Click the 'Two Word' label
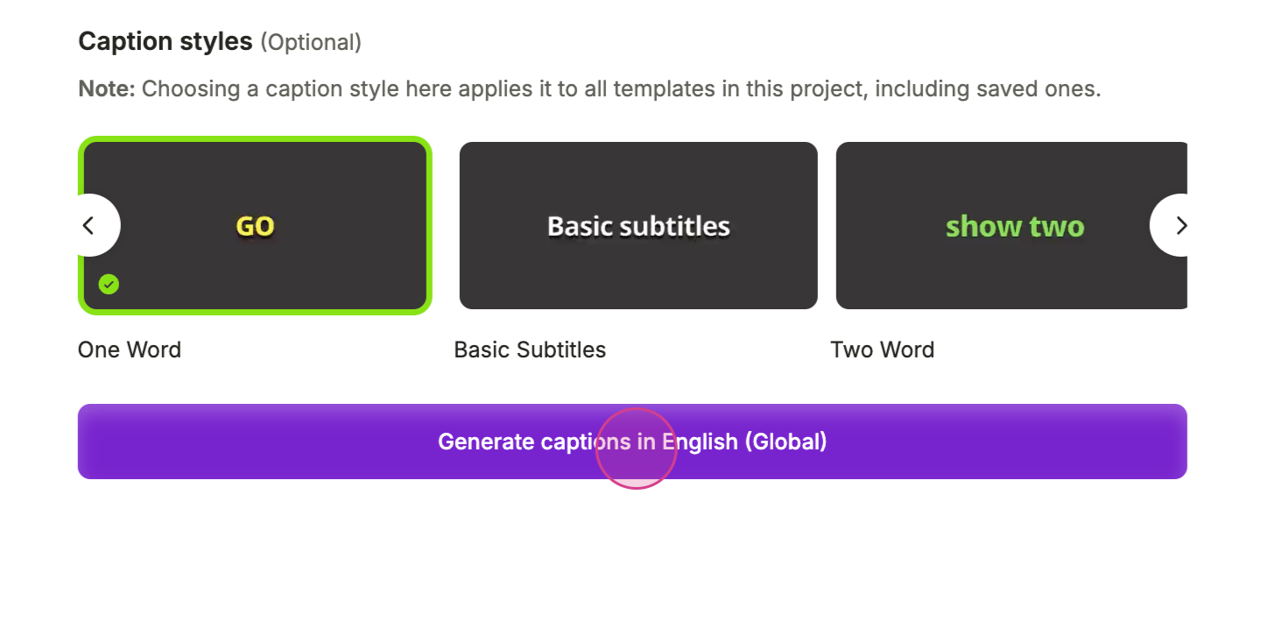The width and height of the screenshot is (1261, 636). point(882,350)
